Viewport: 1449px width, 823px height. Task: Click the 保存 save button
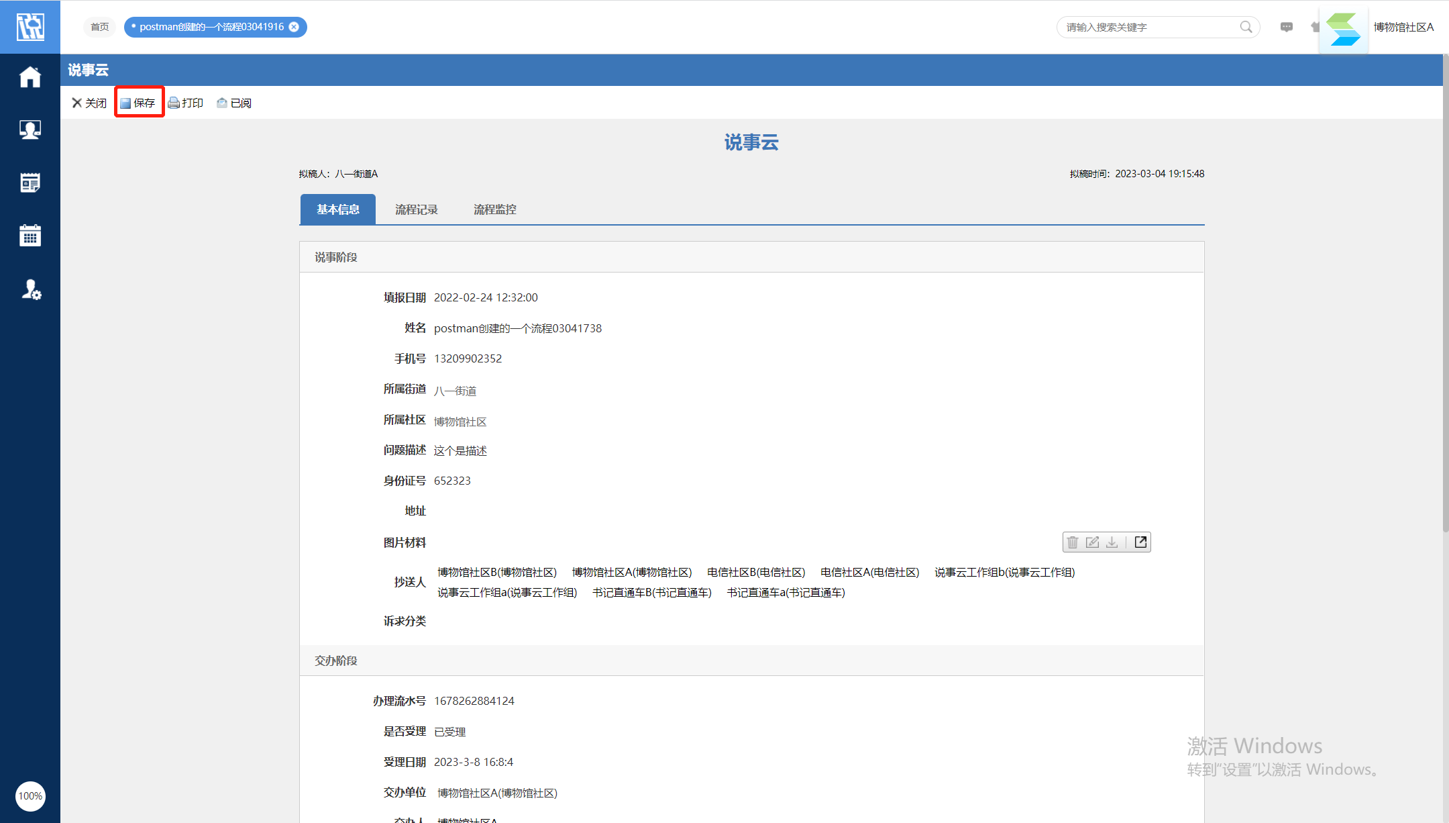click(x=138, y=103)
